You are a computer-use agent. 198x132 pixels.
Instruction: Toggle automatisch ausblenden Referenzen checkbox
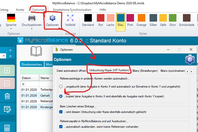coord(61,127)
